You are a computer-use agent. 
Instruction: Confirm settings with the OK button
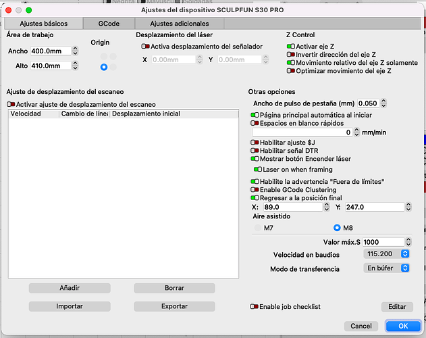(x=403, y=326)
